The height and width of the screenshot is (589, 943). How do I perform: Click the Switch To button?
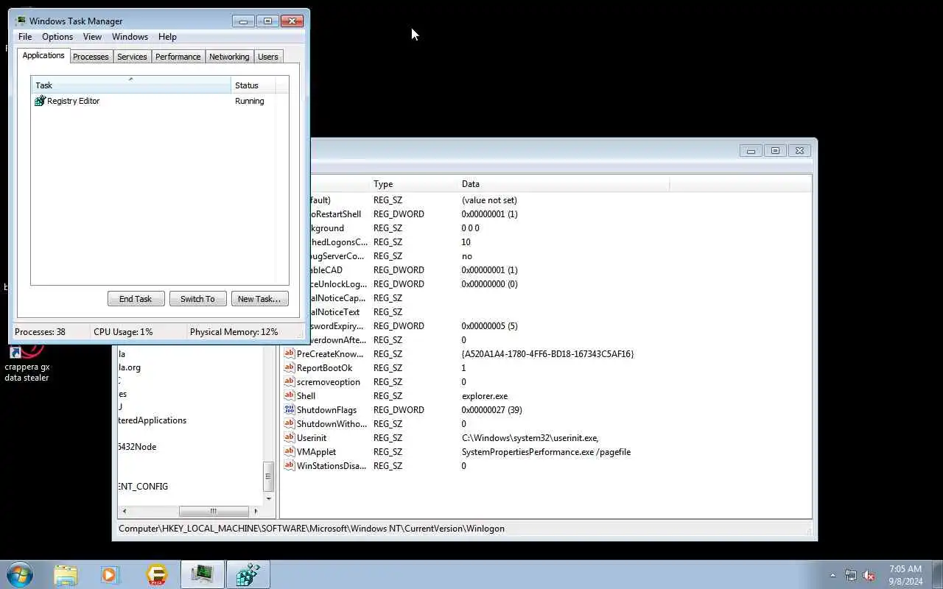pos(197,299)
